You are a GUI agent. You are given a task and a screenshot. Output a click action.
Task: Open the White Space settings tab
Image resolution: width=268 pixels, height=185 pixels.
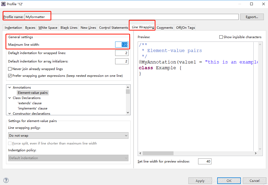click(x=47, y=27)
